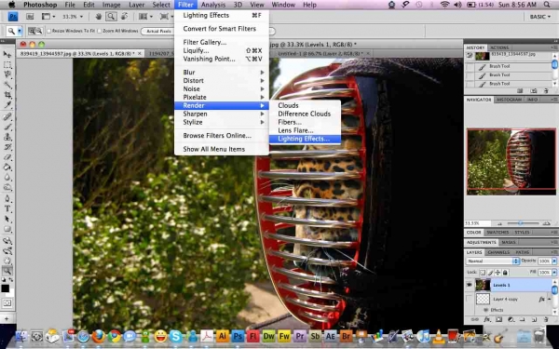Select the Type tool
Viewport: 559px width, 349px height.
[x=7, y=209]
